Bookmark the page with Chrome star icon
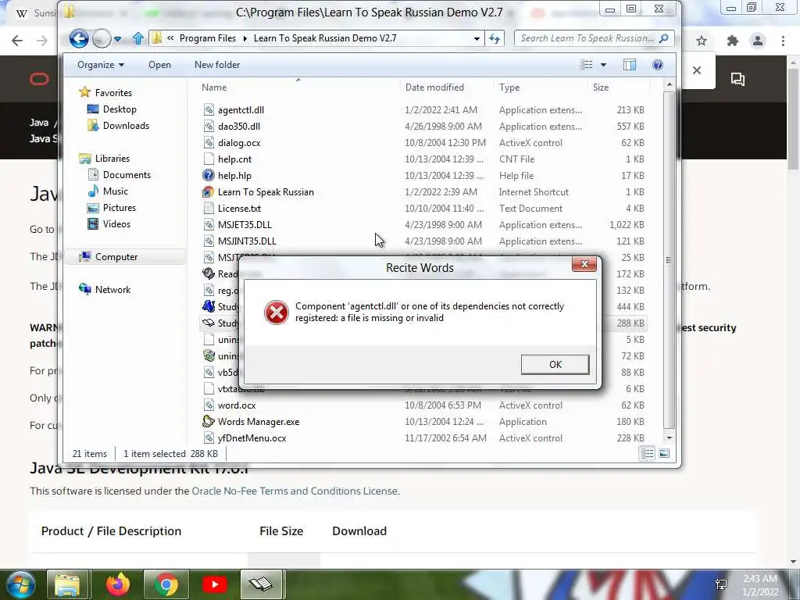The height and width of the screenshot is (600, 800). point(702,41)
